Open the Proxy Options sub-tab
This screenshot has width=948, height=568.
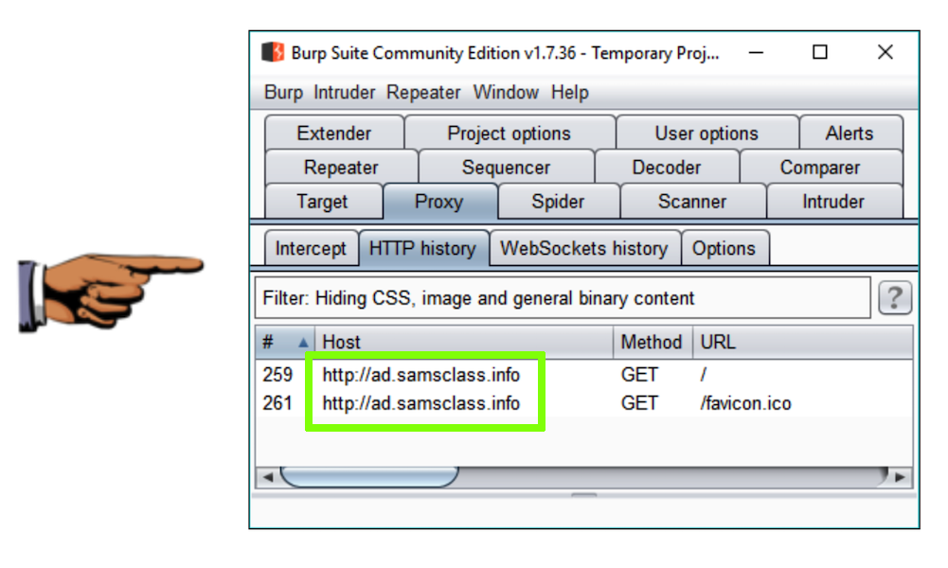[724, 248]
